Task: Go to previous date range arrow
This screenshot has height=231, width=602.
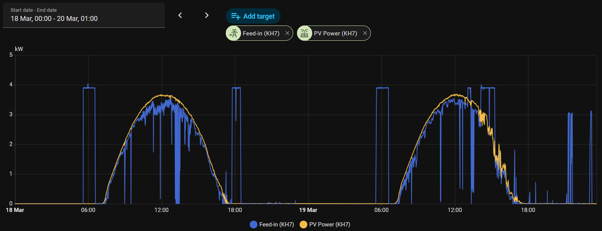Action: [180, 15]
